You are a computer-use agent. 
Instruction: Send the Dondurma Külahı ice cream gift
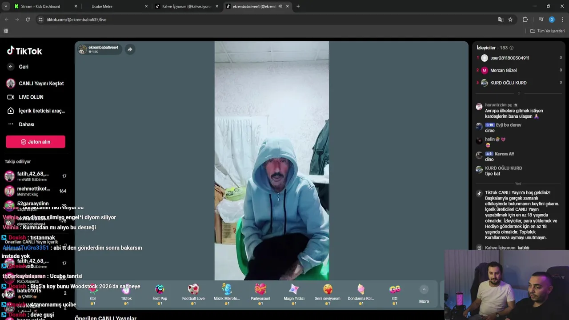click(361, 294)
